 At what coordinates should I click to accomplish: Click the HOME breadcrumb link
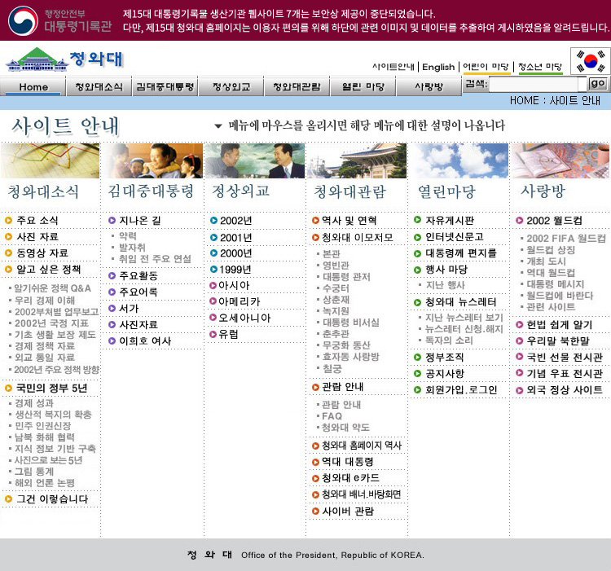coord(524,100)
